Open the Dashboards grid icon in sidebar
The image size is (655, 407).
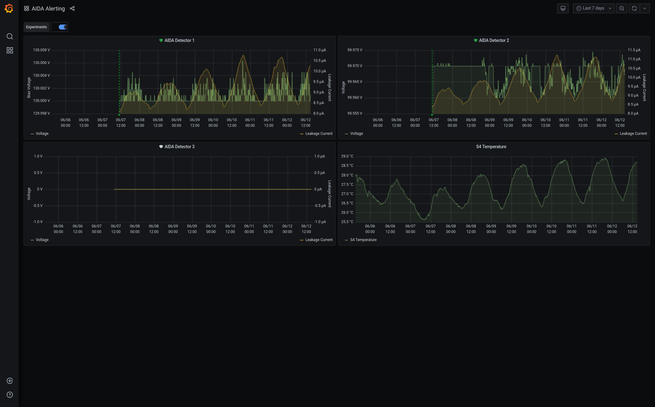click(10, 50)
